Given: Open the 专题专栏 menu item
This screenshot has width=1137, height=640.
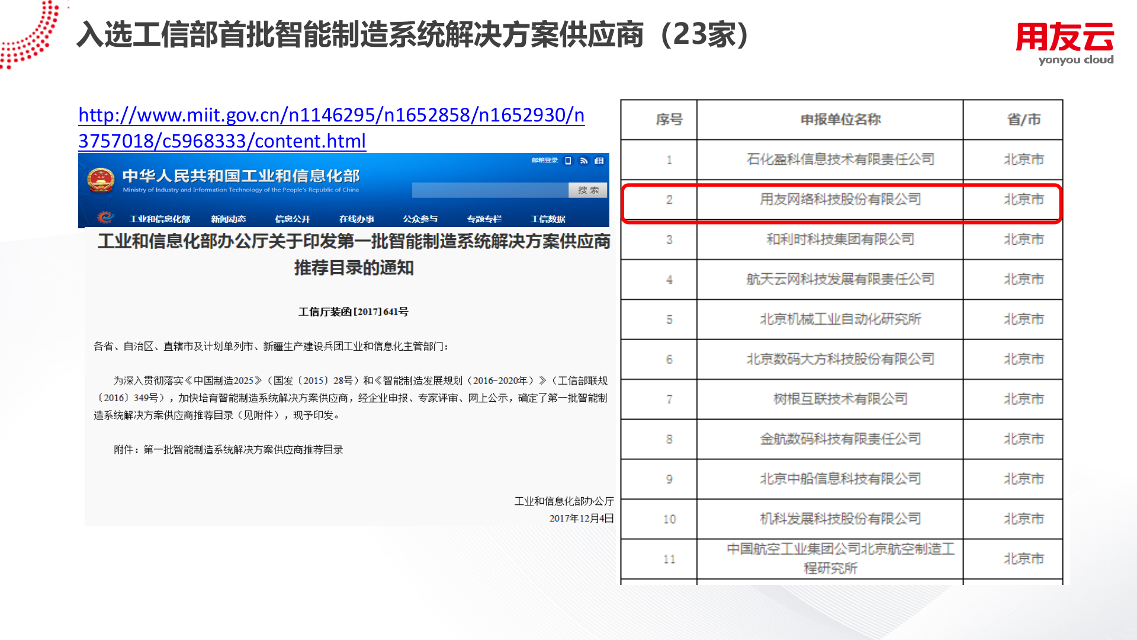Looking at the screenshot, I should point(486,219).
